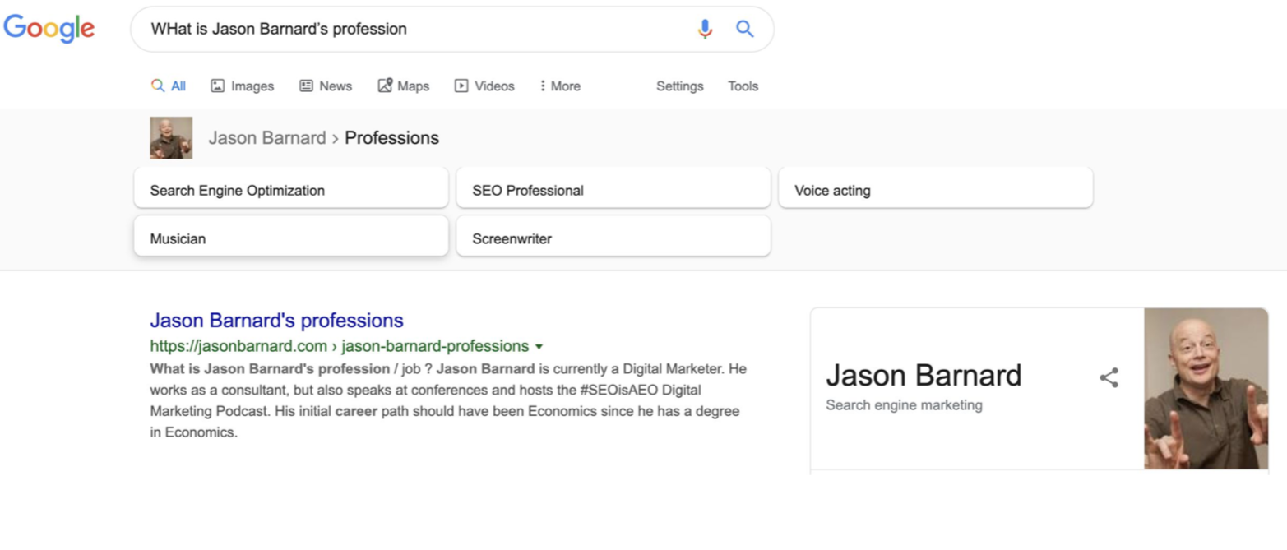
Task: Click the result snippet about Digital Marketer
Action: pos(448,400)
